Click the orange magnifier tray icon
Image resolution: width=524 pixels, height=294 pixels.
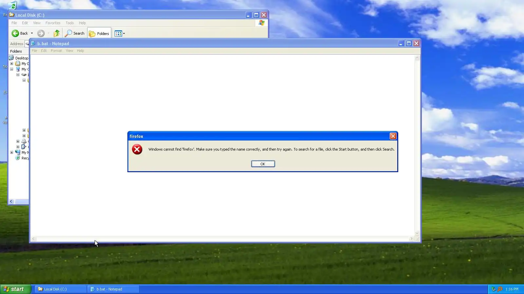[500, 289]
